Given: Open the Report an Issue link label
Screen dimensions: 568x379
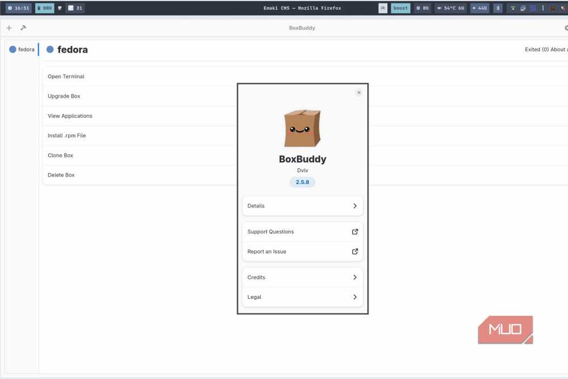Looking at the screenshot, I should pos(266,252).
